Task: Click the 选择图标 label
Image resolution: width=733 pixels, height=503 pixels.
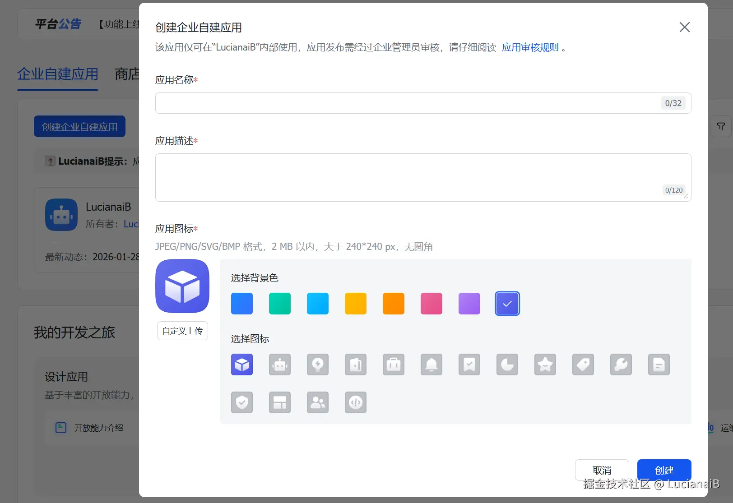Action: tap(250, 339)
